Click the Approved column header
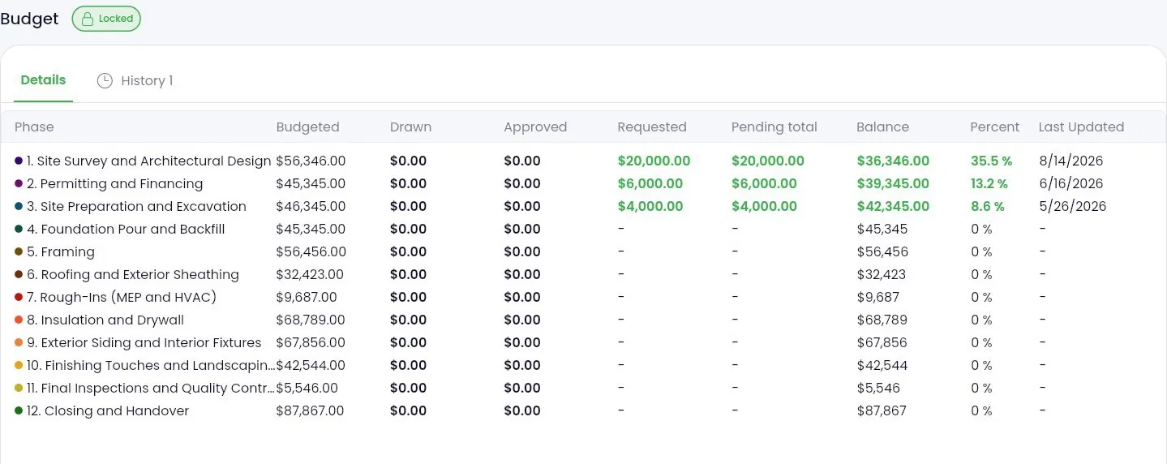The image size is (1167, 464). click(535, 127)
